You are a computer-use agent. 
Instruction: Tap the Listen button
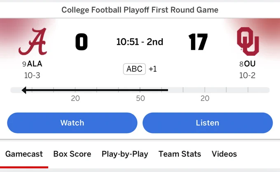(208, 123)
